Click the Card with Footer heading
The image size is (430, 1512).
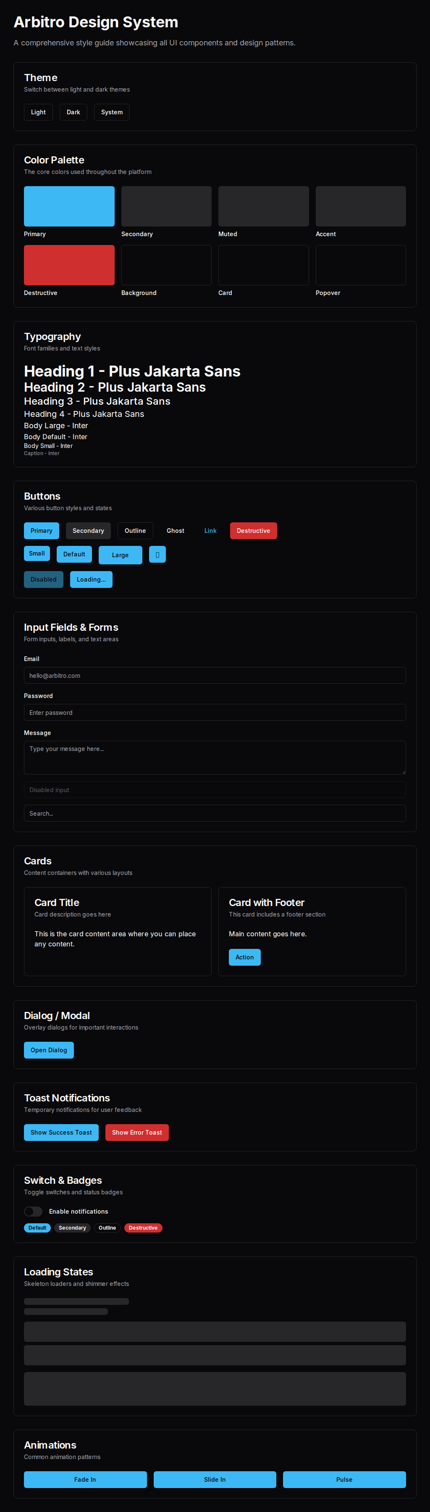tap(267, 903)
